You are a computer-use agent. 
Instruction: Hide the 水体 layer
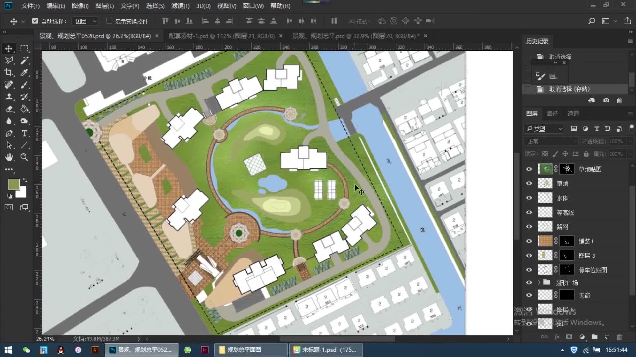point(529,198)
